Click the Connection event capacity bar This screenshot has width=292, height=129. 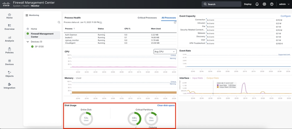coord(240,20)
